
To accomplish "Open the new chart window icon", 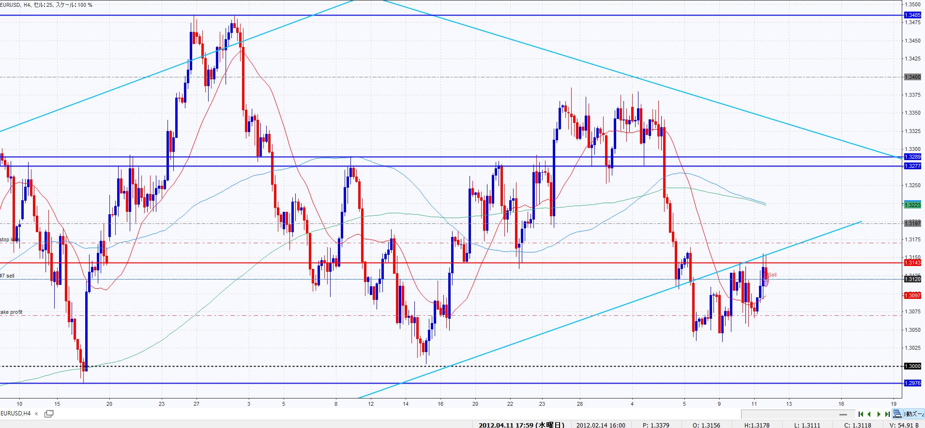I will tap(48, 413).
